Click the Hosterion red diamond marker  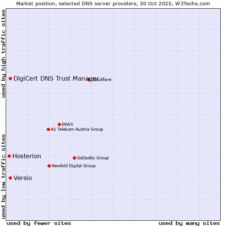click(x=9, y=156)
